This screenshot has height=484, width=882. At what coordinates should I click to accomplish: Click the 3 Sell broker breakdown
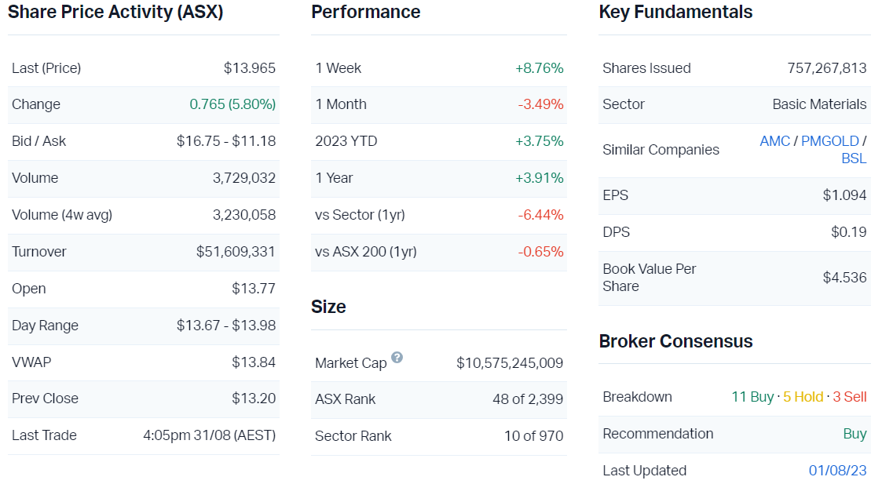(850, 397)
